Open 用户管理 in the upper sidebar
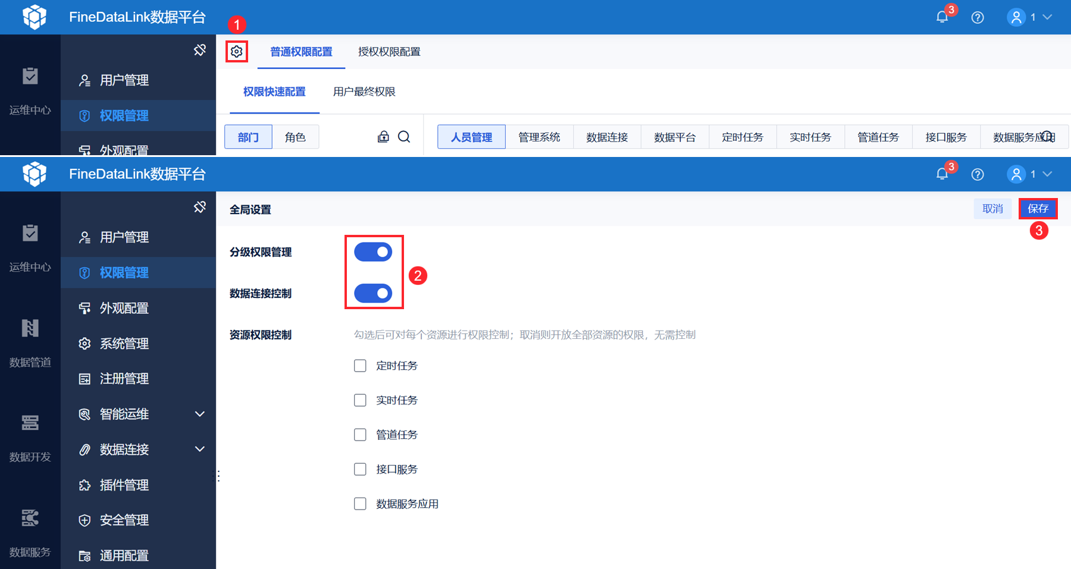Screen dimensions: 1071x569 click(138, 80)
